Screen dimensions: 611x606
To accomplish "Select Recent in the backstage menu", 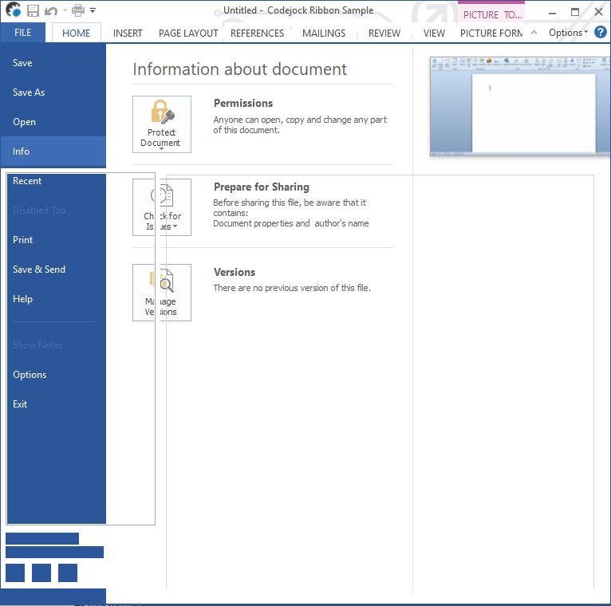I will click(x=56, y=181).
